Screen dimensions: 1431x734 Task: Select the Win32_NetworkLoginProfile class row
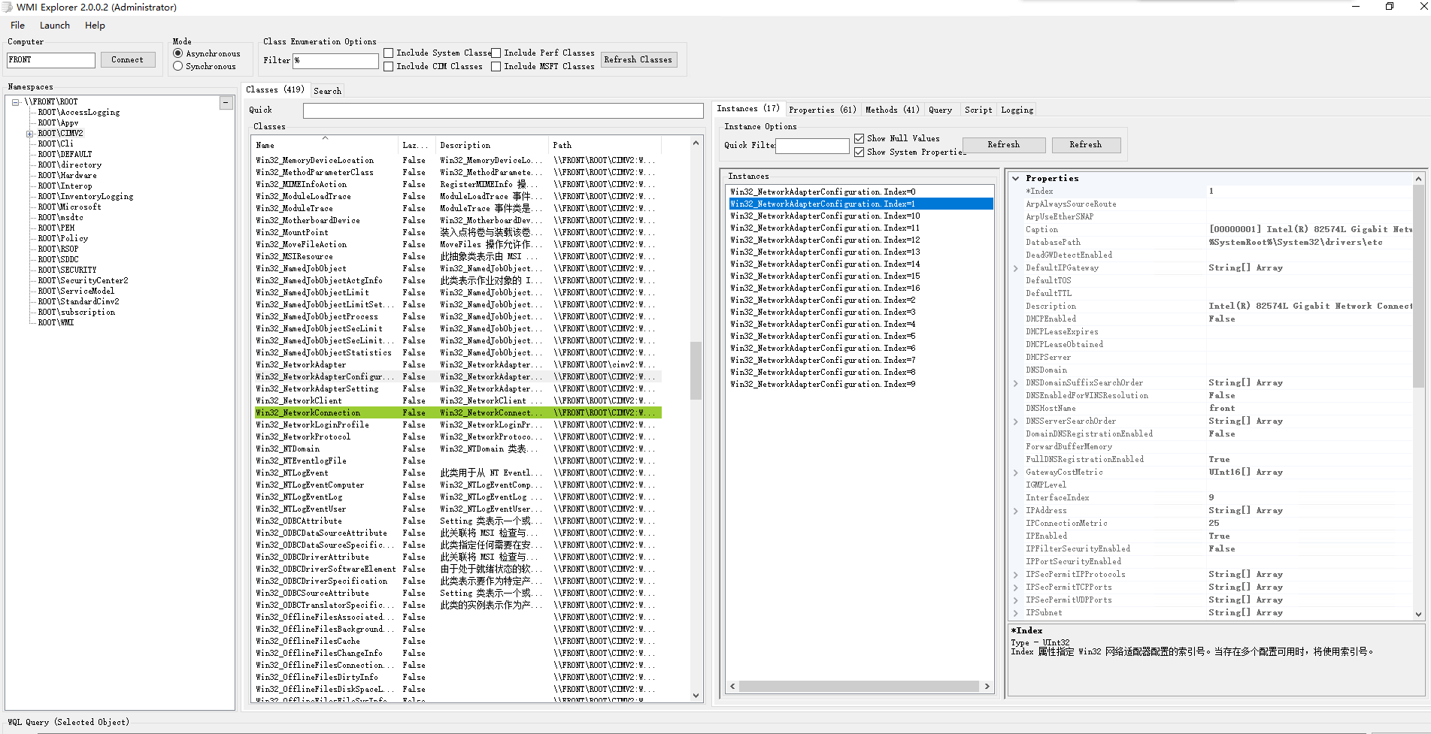457,425
